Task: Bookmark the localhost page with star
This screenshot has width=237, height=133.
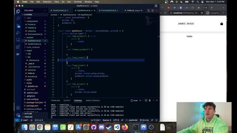Action: (x=202, y=13)
